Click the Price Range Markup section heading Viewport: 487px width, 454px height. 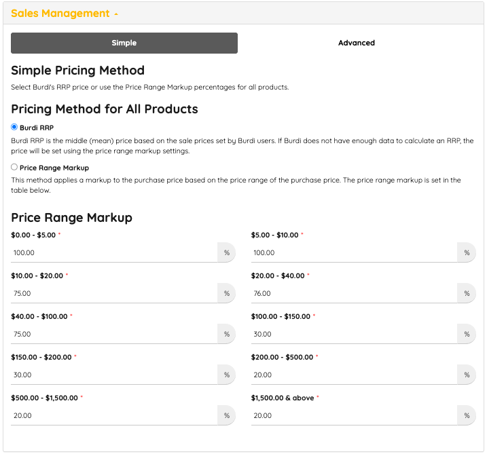pos(71,218)
